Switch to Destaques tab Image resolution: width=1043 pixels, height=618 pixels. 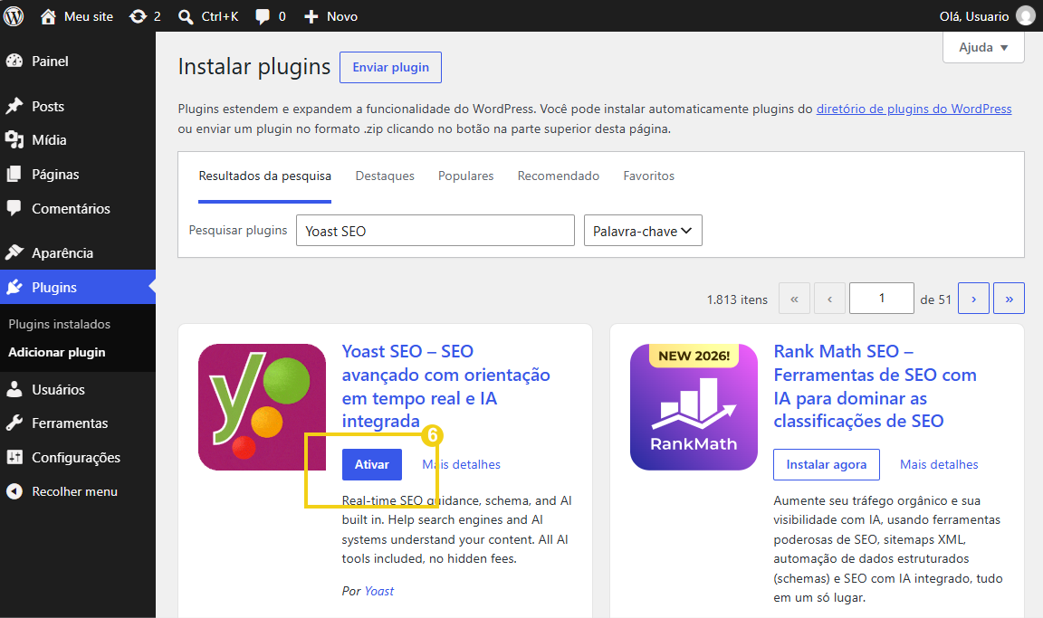385,176
